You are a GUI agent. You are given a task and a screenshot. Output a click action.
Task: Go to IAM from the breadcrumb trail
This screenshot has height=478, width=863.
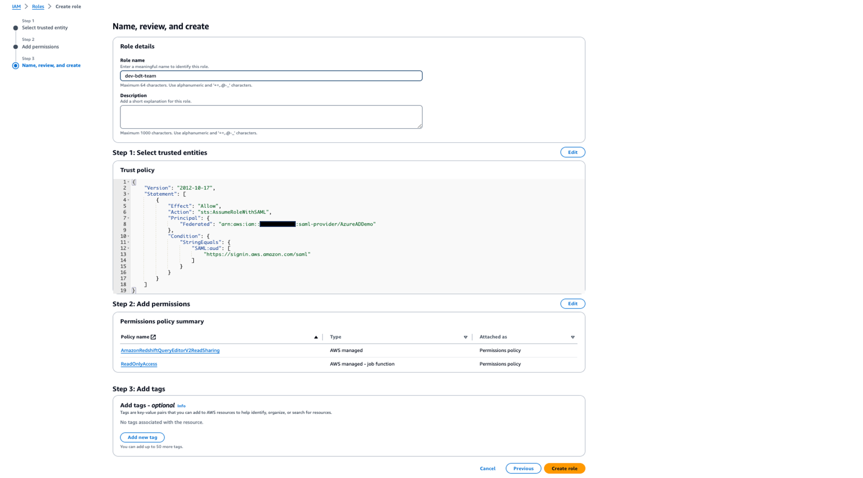(x=16, y=6)
